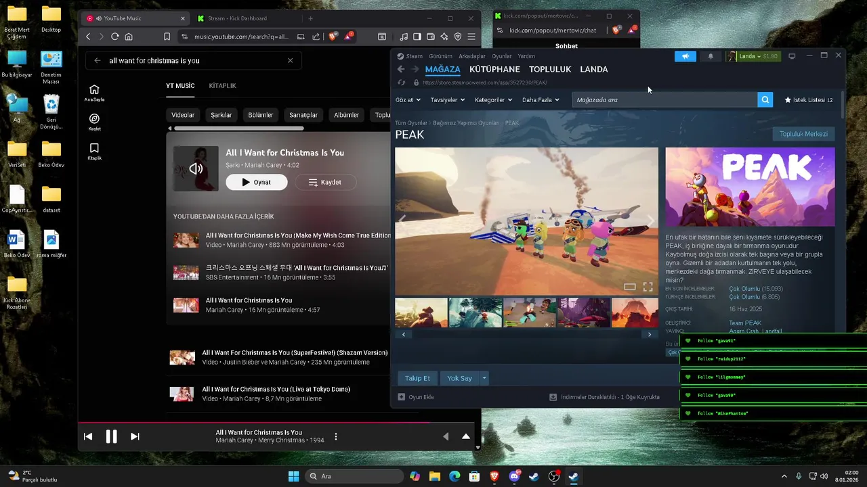Reload the browser page
Screen dimensions: 867x487
point(114,37)
